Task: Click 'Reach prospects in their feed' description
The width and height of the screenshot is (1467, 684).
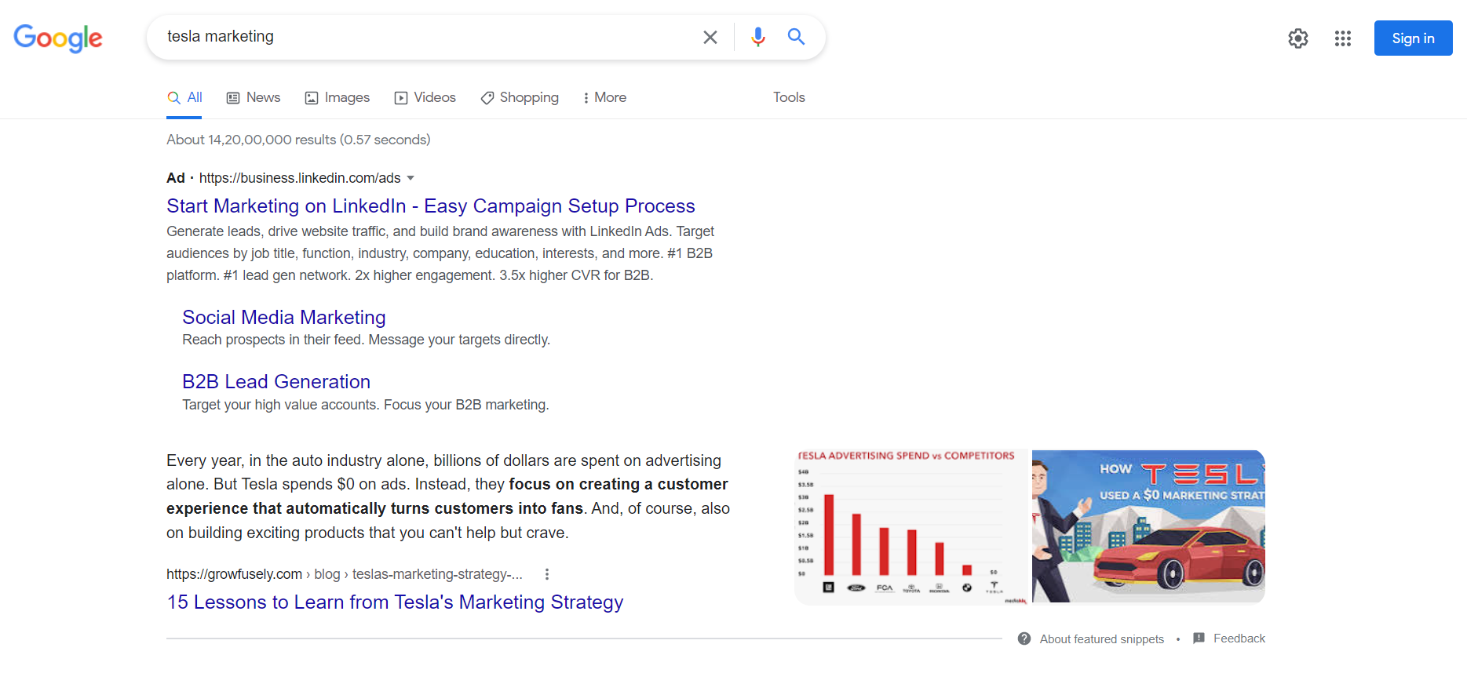Action: tap(367, 340)
